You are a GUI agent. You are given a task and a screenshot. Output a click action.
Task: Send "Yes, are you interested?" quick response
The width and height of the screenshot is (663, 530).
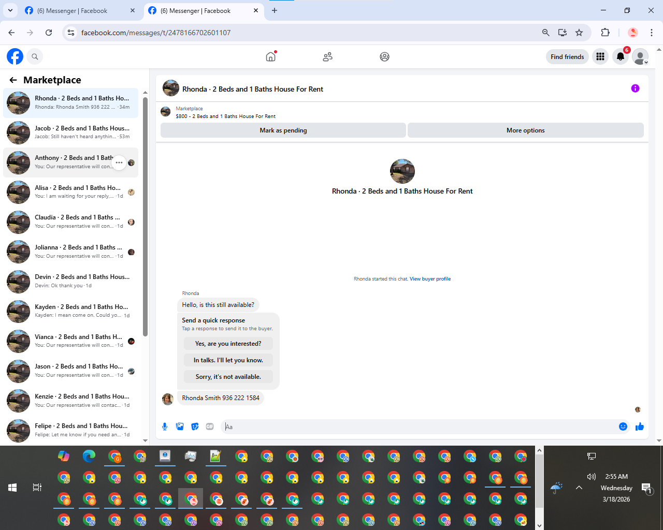coord(228,344)
